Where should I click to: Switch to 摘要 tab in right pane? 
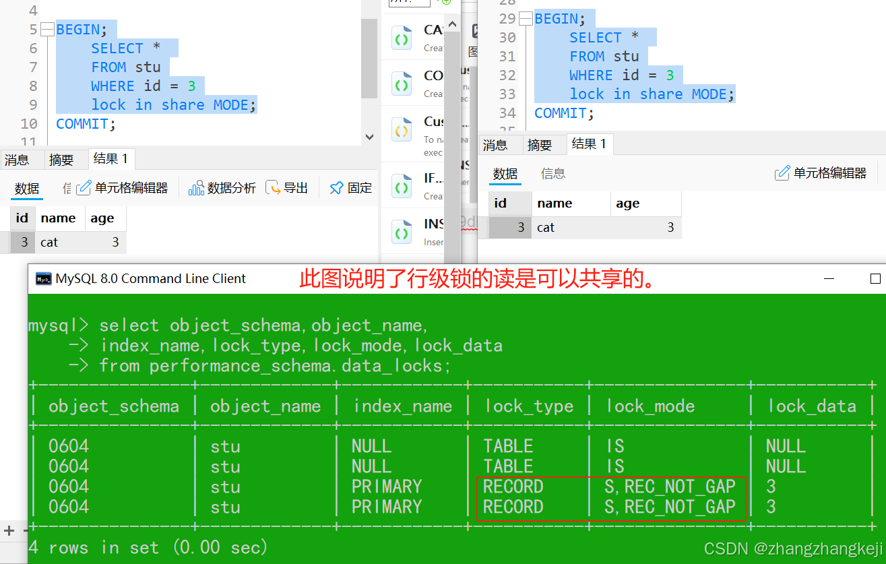(x=540, y=145)
